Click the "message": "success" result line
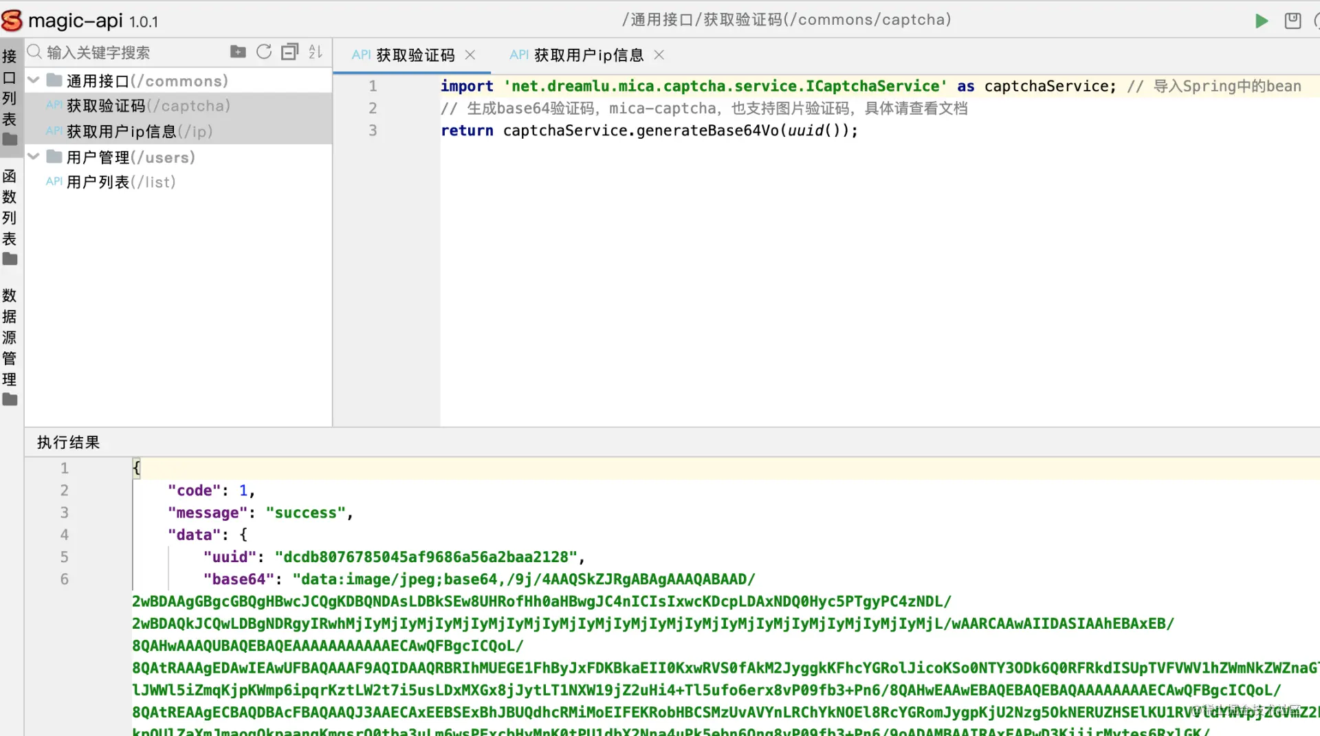1320x736 pixels. point(260,513)
